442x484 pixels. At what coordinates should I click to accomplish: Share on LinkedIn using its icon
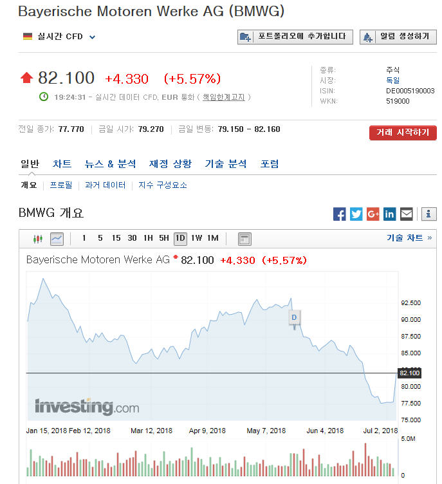[390, 214]
